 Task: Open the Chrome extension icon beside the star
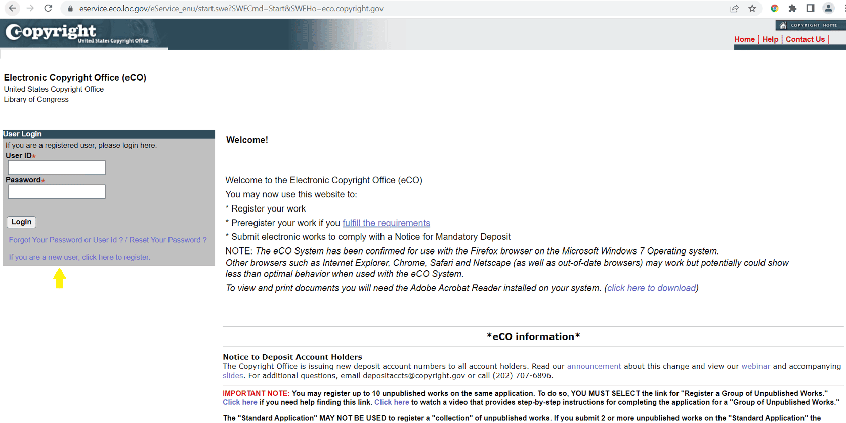tap(774, 8)
